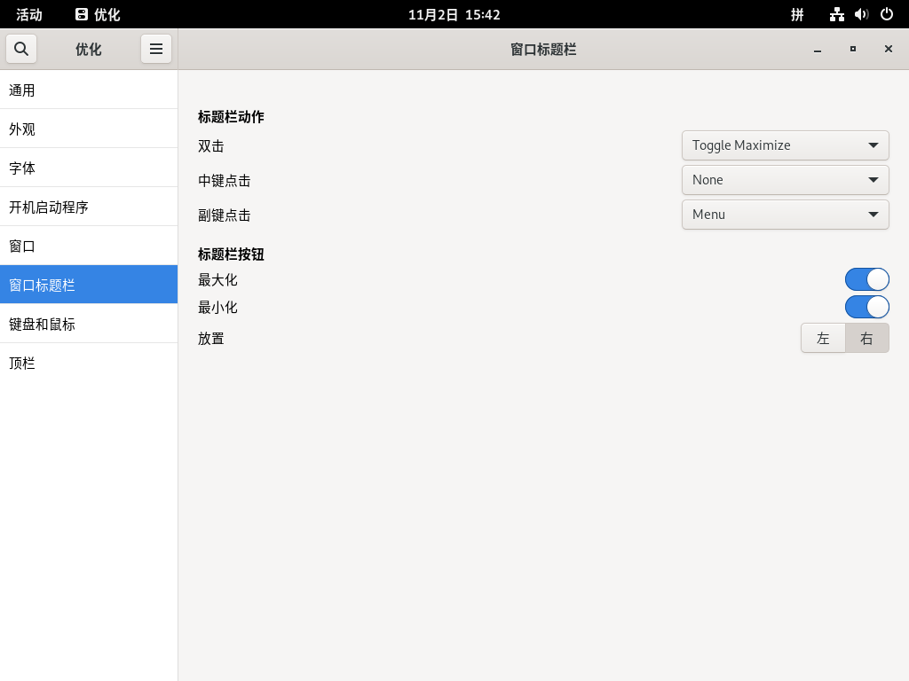Minimize the Tweaks window
909x681 pixels.
[818, 50]
